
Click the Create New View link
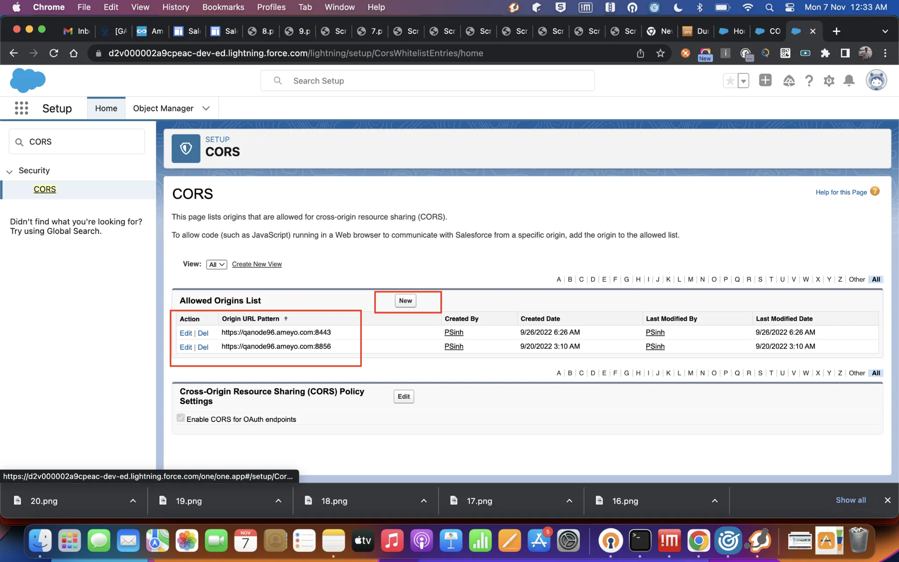tap(257, 264)
